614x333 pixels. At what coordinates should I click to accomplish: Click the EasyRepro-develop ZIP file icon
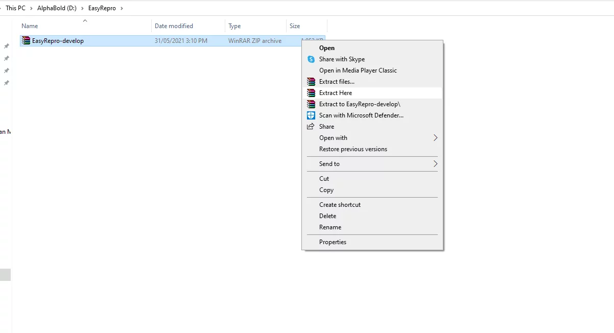pyautogui.click(x=26, y=41)
